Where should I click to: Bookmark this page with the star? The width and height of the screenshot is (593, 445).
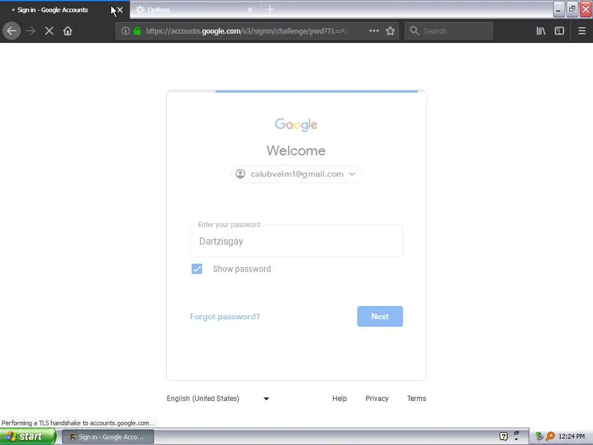click(390, 31)
